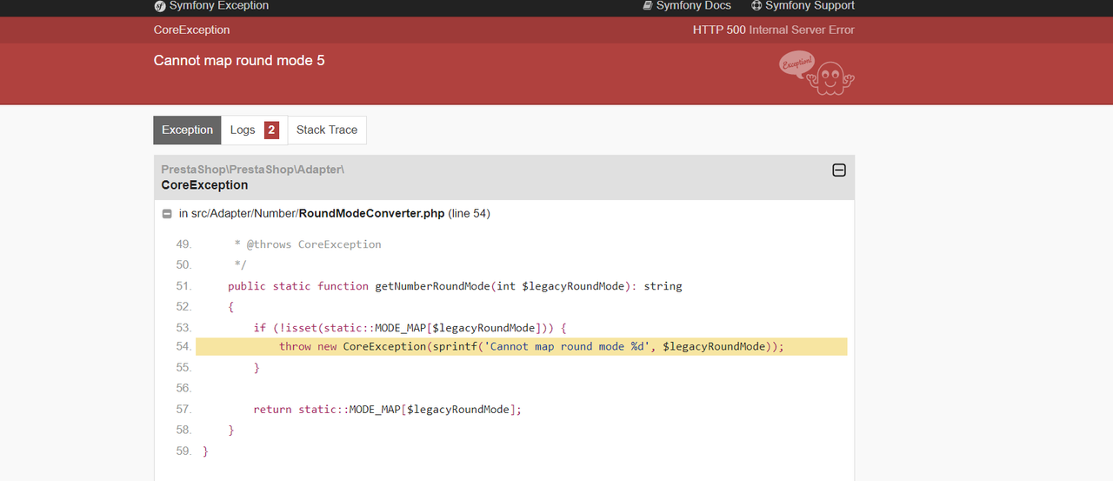Collapse the CoreException block with minus icon
Screen dimensions: 1113x481
pos(839,170)
